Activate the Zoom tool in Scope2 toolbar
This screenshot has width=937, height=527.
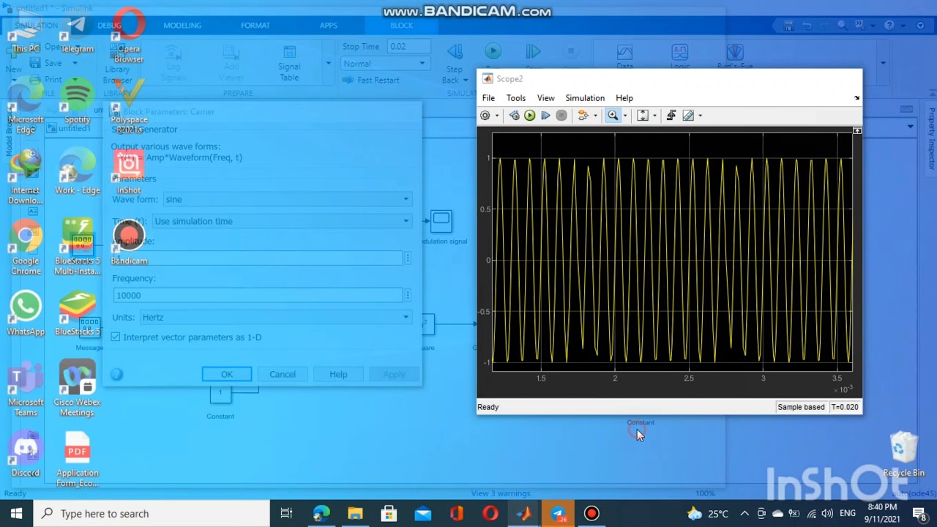tap(613, 116)
